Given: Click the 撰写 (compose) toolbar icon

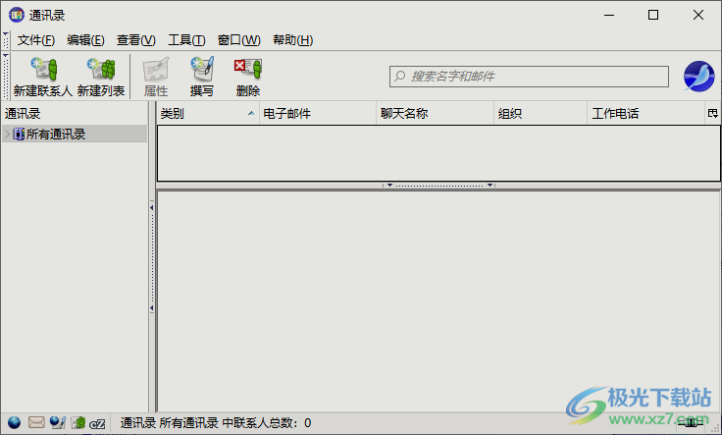Looking at the screenshot, I should pyautogui.click(x=202, y=69).
